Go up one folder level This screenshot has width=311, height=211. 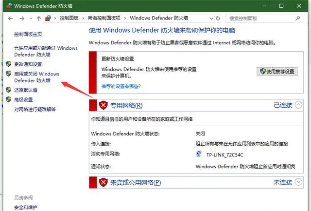pyautogui.click(x=39, y=19)
